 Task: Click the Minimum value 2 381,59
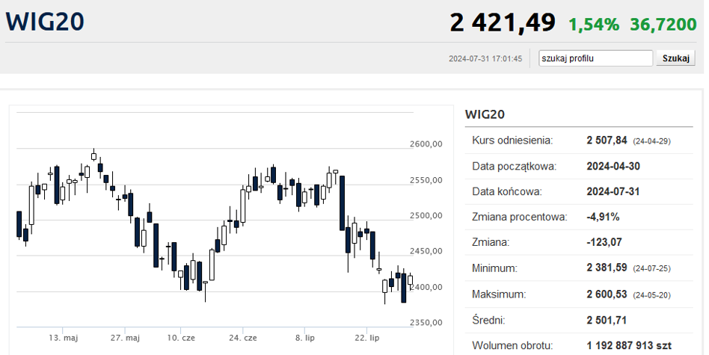pyautogui.click(x=607, y=268)
